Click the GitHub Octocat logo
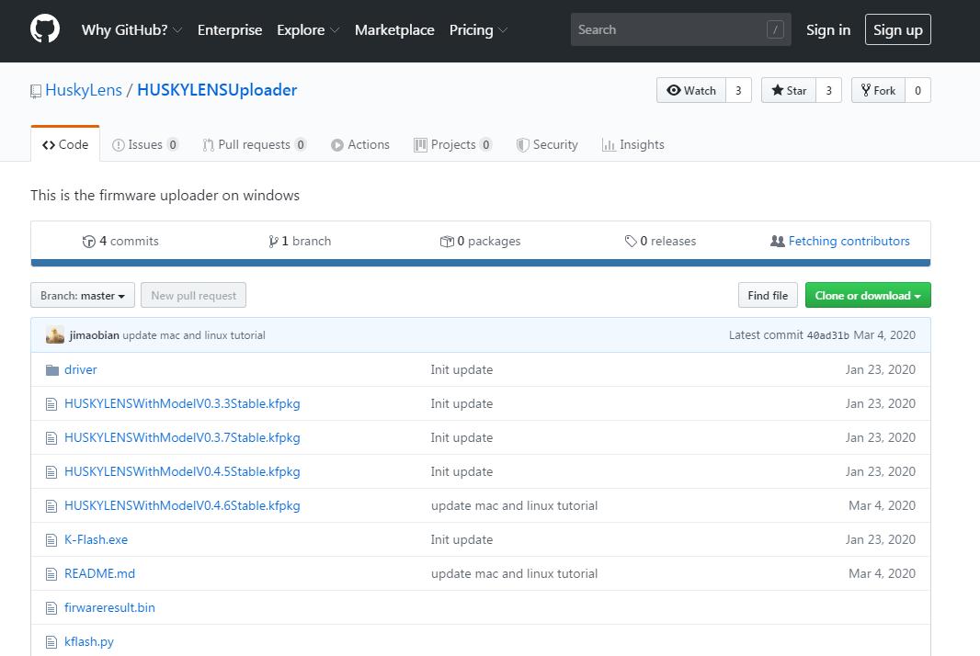The image size is (980, 656). click(x=45, y=29)
